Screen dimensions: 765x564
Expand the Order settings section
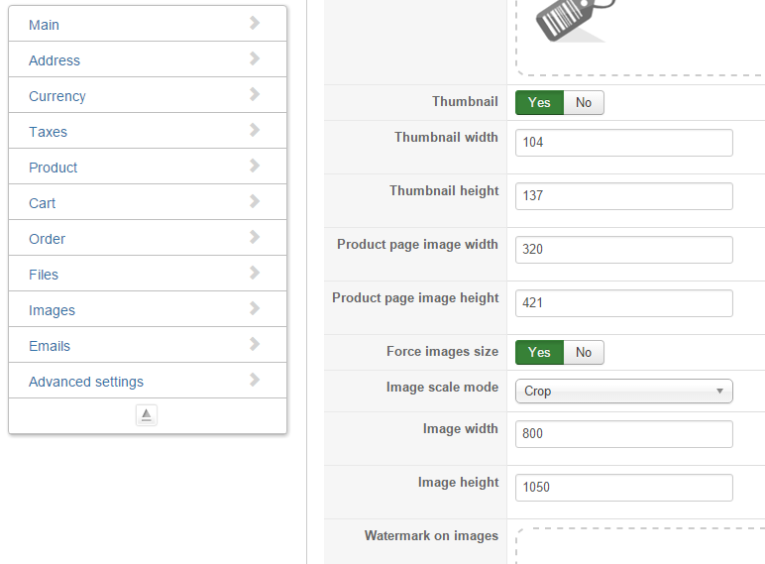pos(48,239)
